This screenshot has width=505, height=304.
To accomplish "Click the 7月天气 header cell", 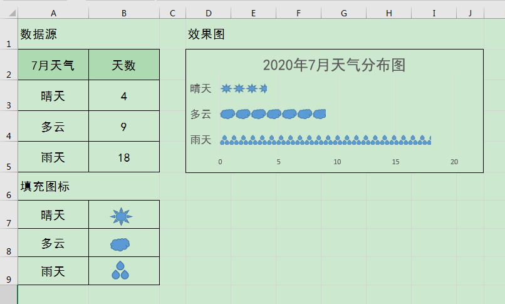I will [x=53, y=65].
